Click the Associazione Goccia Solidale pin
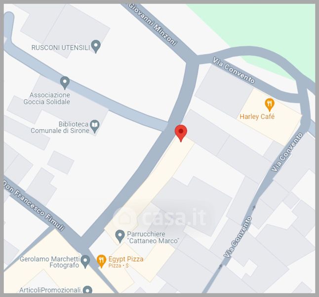Viewport: 319px width, 297px height. (x=65, y=83)
